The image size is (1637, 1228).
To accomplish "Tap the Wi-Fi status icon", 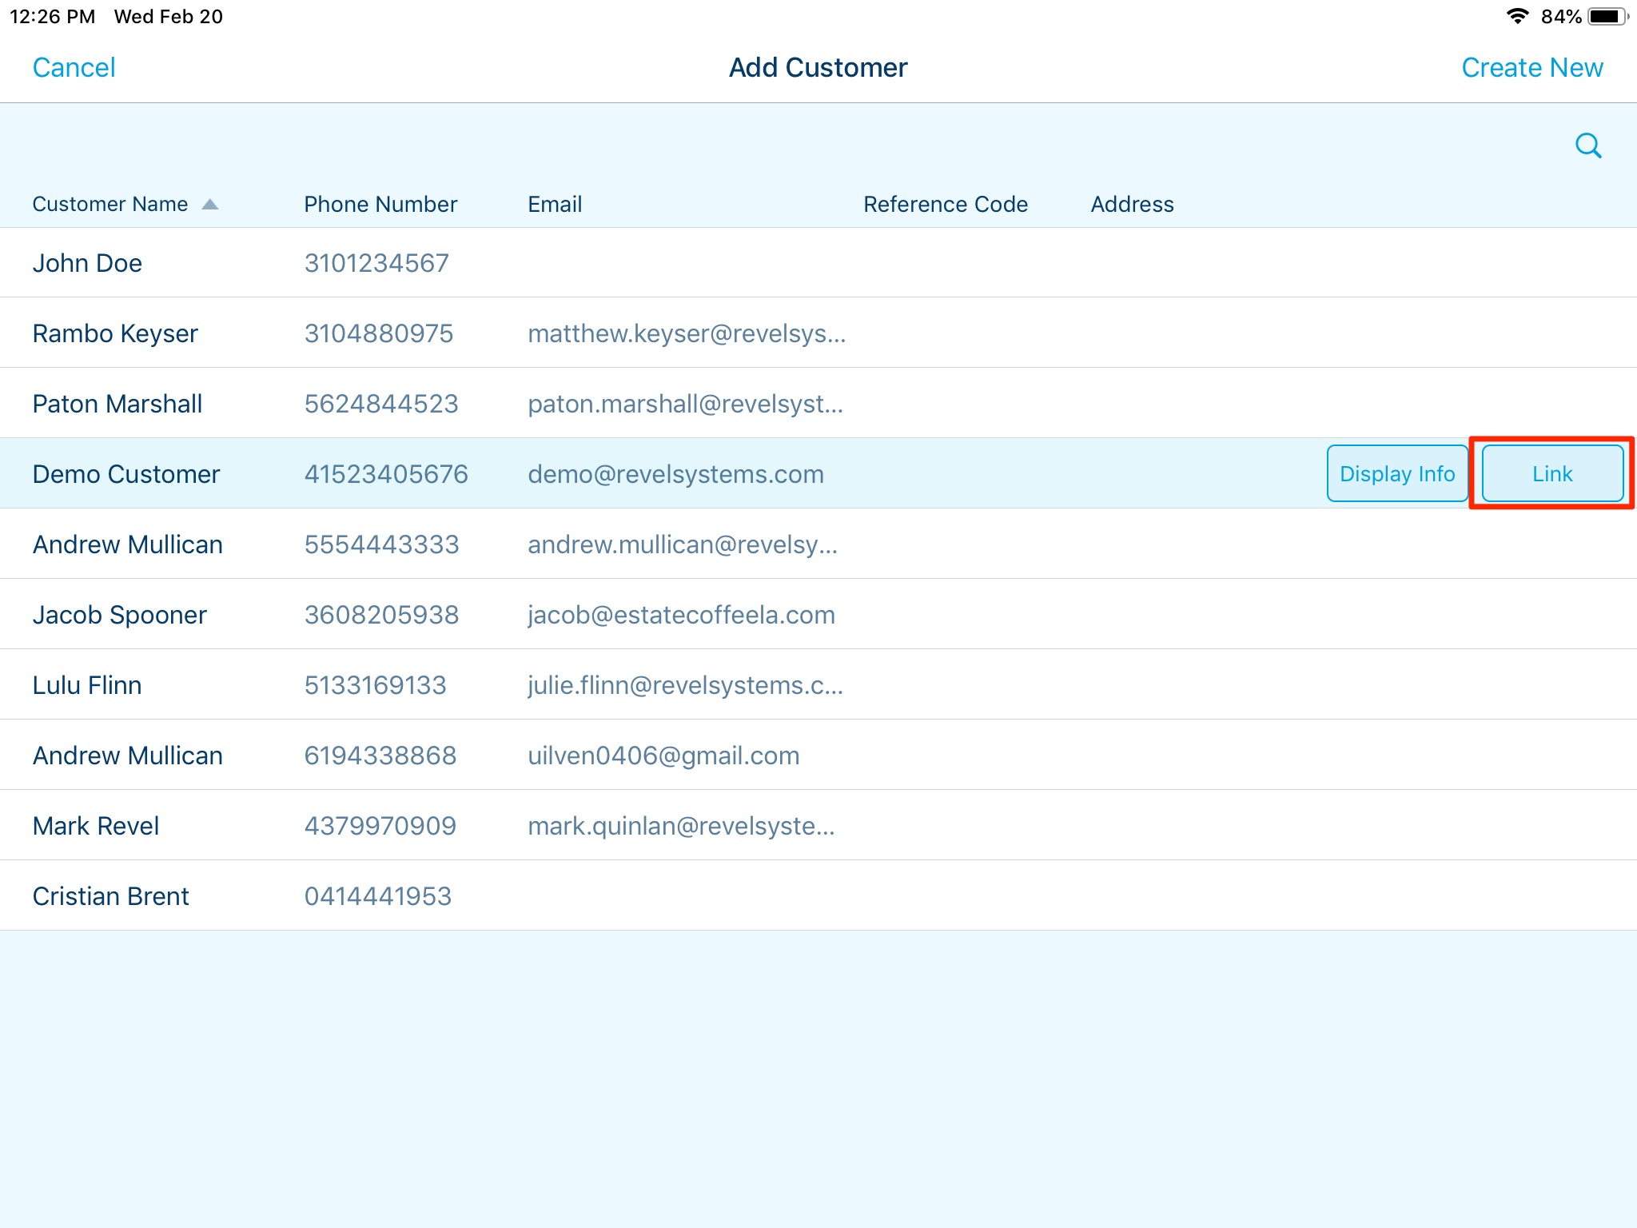I will (x=1516, y=16).
